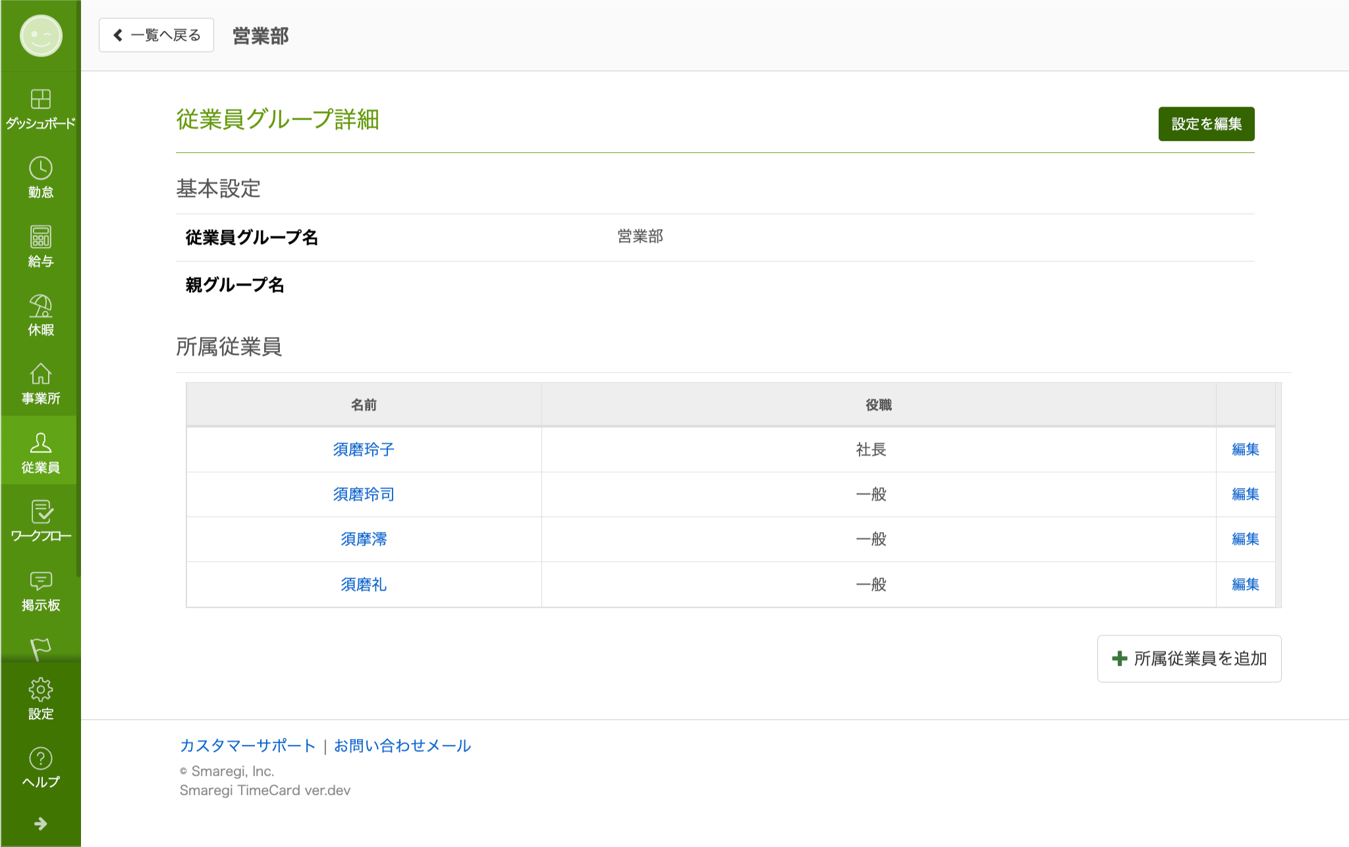
Task: Click the 役職 column header
Action: [x=879, y=405]
